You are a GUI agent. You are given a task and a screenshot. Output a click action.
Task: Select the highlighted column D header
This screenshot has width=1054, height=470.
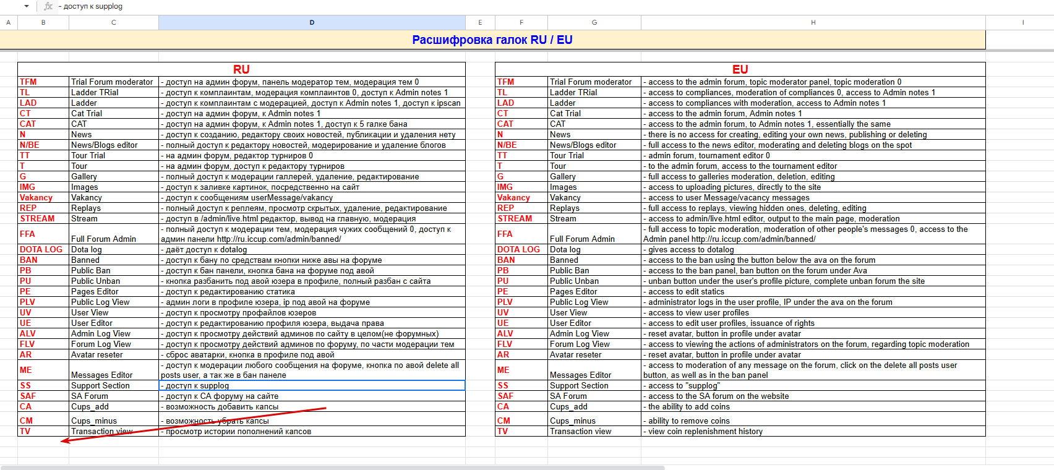[x=312, y=22]
